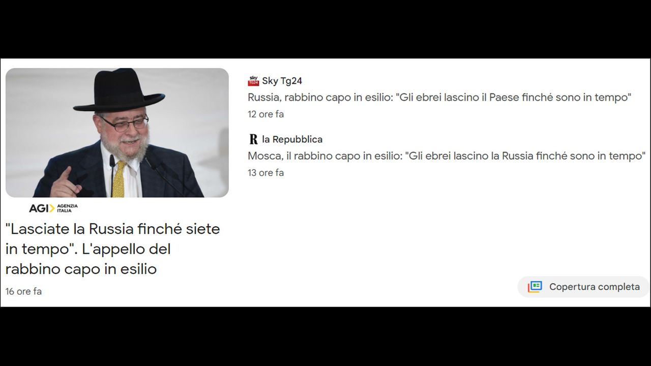Click the yellow chevron in the AGI logo

51,208
